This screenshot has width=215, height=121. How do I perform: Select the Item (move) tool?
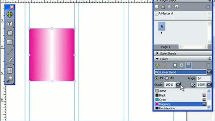10,14
